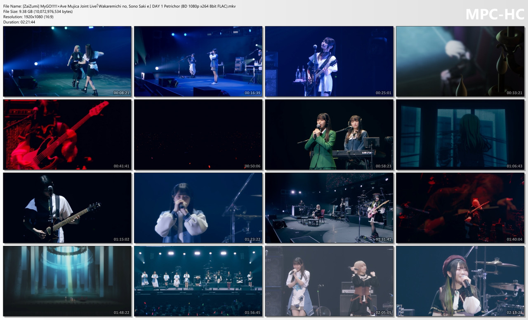Open the thumbnail stamped 00:08:21
Screen dimensions: 528x320
[67, 61]
